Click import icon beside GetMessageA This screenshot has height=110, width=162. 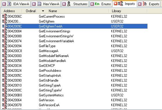pyautogui.click(x=5, y=51)
